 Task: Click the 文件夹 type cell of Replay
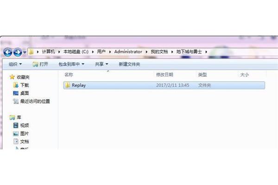pos(204,85)
